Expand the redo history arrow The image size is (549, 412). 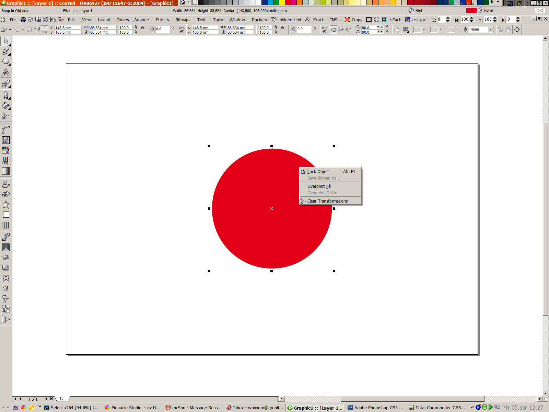click(x=23, y=30)
